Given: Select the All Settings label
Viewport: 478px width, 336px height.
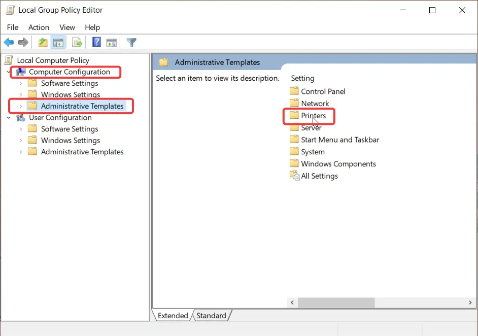Looking at the screenshot, I should (320, 176).
